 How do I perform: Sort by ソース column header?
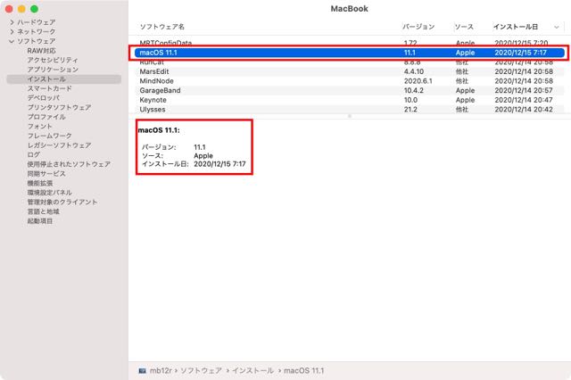click(x=464, y=27)
